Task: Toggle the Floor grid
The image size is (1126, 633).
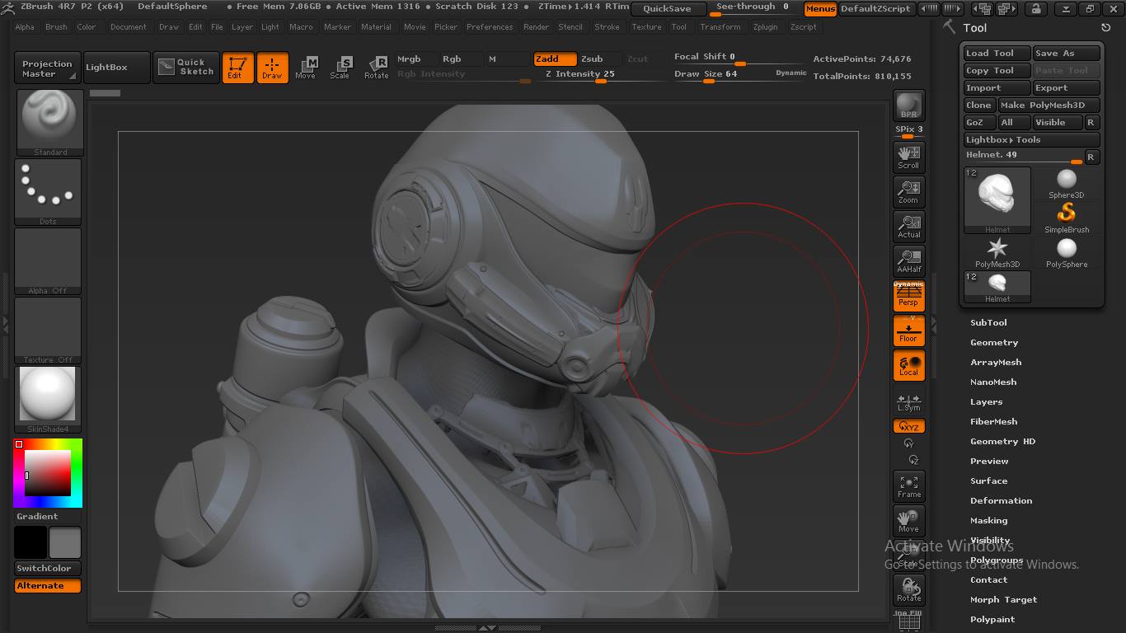Action: (908, 331)
